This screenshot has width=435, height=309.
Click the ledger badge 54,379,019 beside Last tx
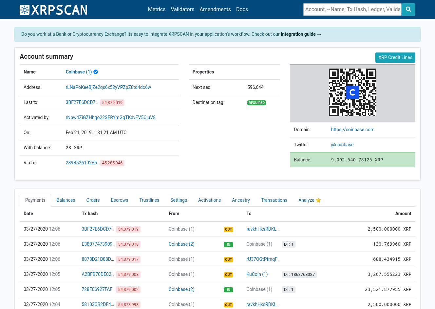[x=112, y=102]
